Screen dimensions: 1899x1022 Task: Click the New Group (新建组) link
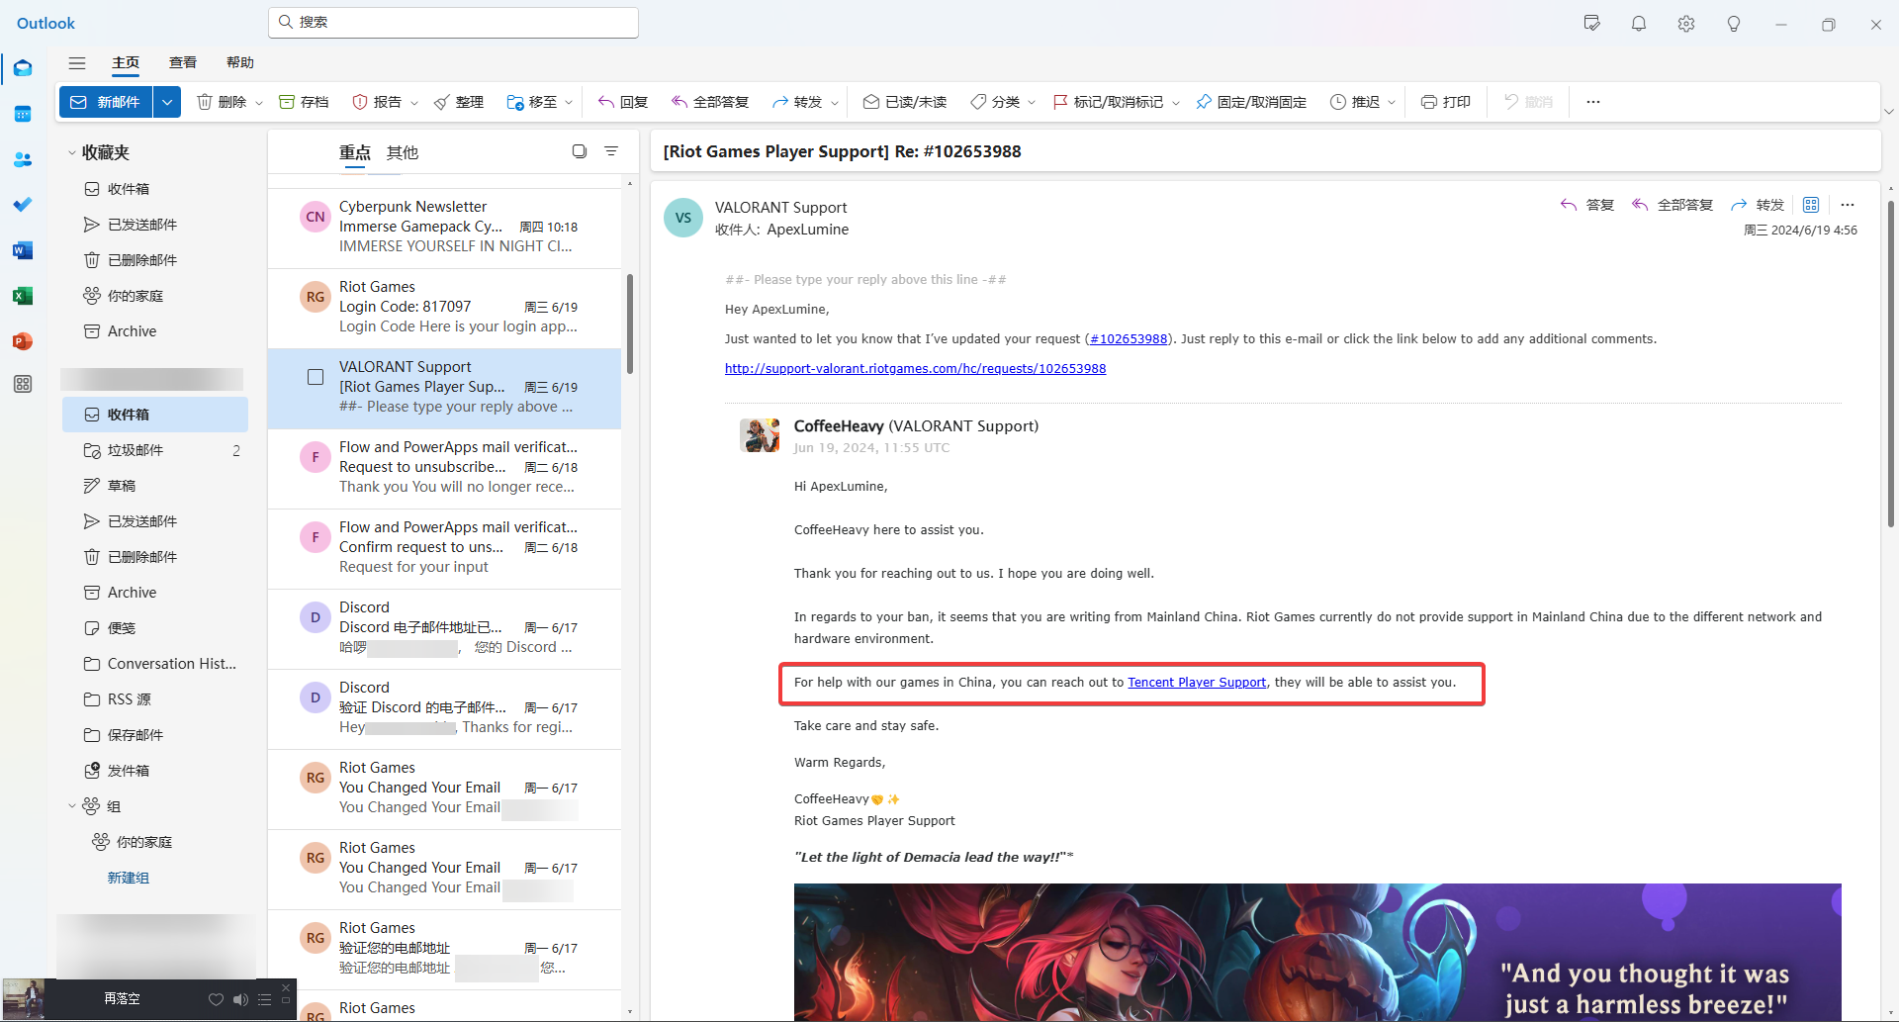tap(128, 878)
